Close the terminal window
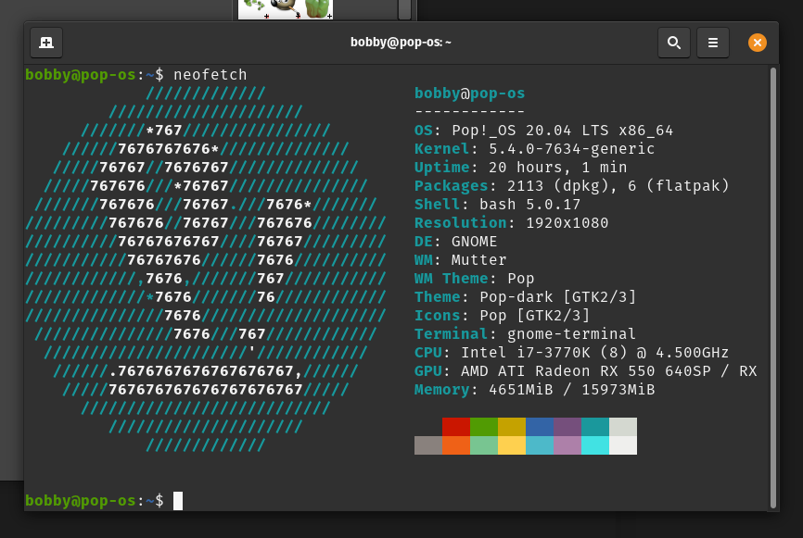 [x=758, y=43]
